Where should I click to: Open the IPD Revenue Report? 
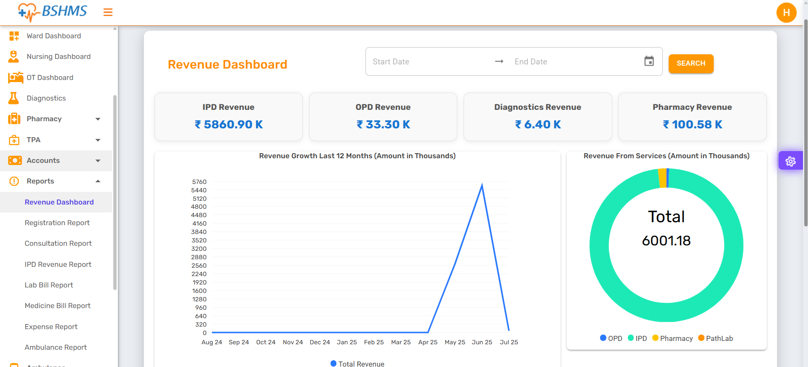tap(58, 264)
